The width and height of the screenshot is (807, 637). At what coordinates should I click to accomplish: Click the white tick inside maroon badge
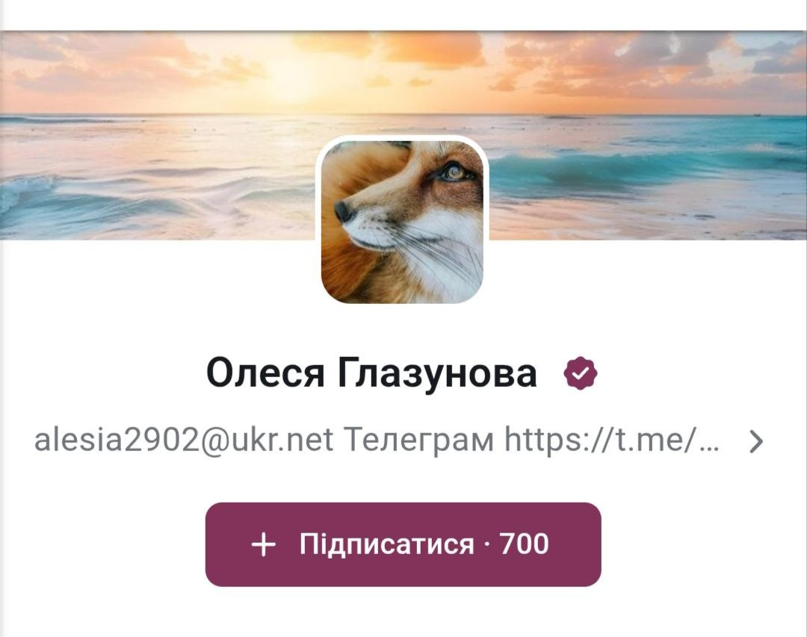click(581, 373)
